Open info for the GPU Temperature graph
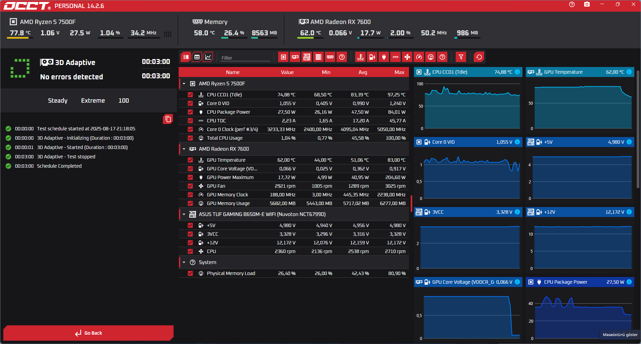641x344 pixels. (x=629, y=72)
